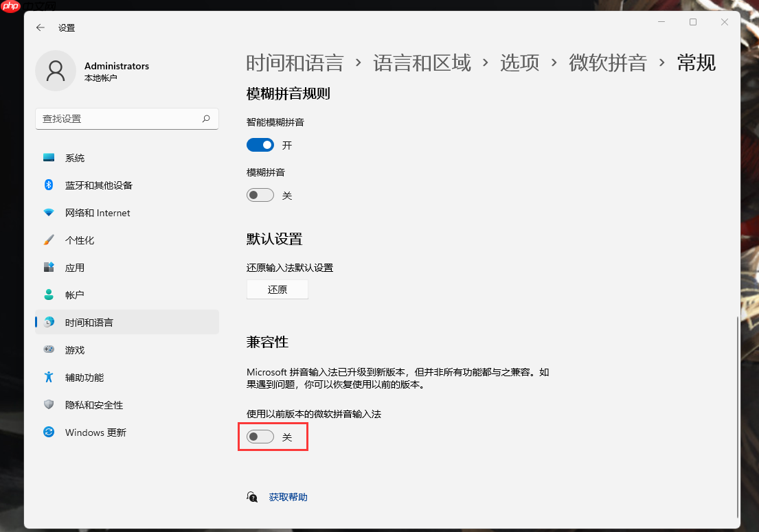This screenshot has height=532, width=759.
Task: Navigate to 语言和区域 in the breadcrumb
Action: pos(421,62)
